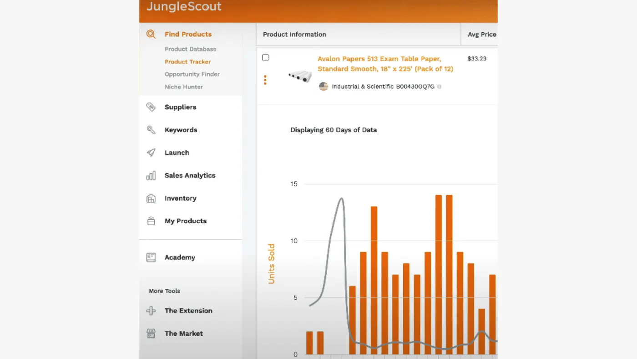The height and width of the screenshot is (359, 637).
Task: Click the $33.23 average price value
Action: point(477,58)
